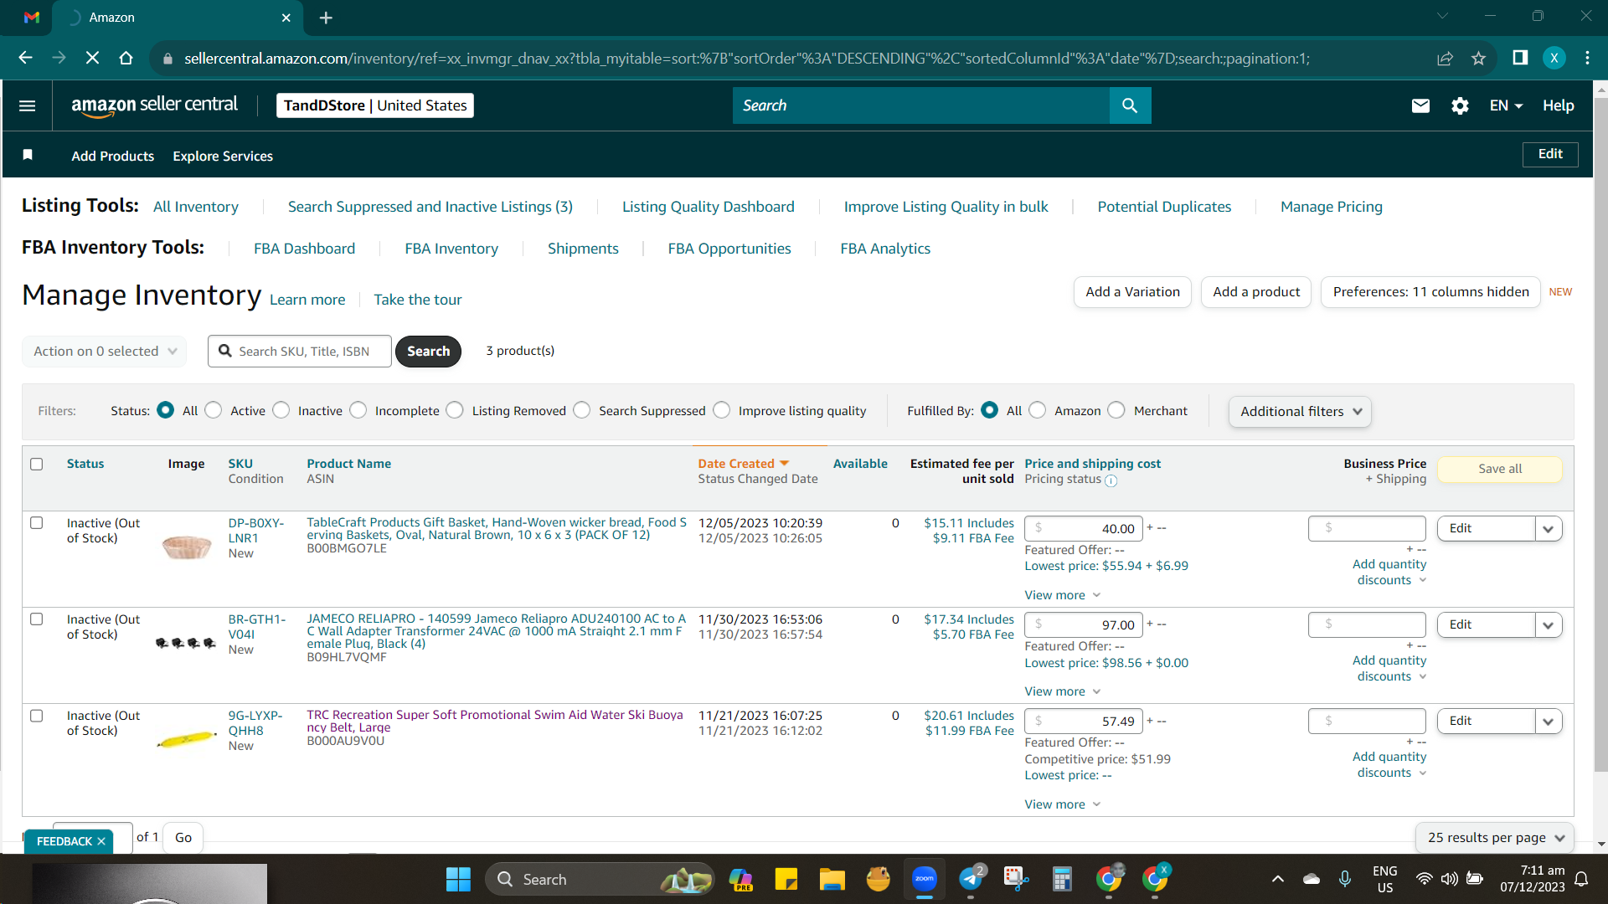Expand View more for TableCraft pricing
Image resolution: width=1608 pixels, height=904 pixels.
pos(1062,595)
